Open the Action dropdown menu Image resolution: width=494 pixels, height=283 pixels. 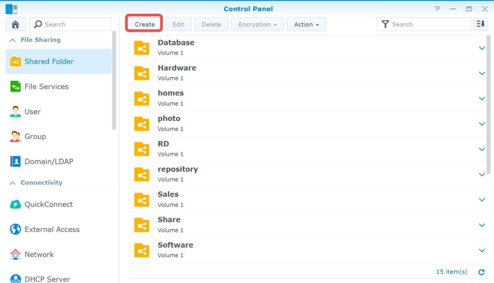click(306, 24)
